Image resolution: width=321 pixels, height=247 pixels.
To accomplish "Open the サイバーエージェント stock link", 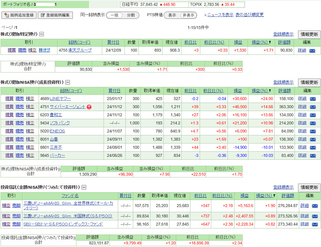I will 68,107.
